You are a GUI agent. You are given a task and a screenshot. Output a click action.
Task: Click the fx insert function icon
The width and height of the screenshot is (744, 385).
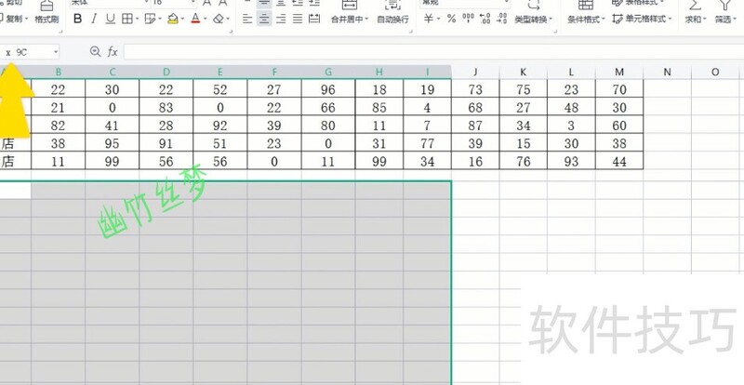coord(113,51)
